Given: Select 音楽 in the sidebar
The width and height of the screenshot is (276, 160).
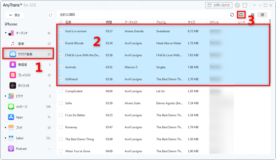Looking at the screenshot, I should click(21, 43).
